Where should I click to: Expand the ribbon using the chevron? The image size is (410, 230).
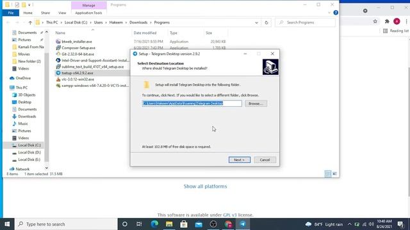(329, 13)
